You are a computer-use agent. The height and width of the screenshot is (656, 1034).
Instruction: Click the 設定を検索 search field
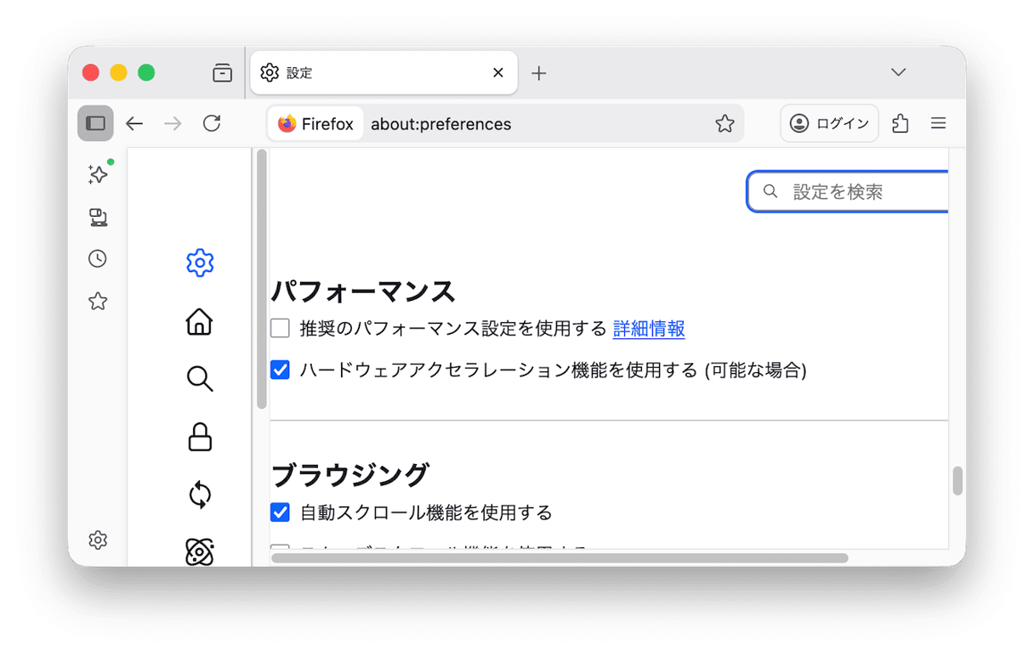point(850,191)
